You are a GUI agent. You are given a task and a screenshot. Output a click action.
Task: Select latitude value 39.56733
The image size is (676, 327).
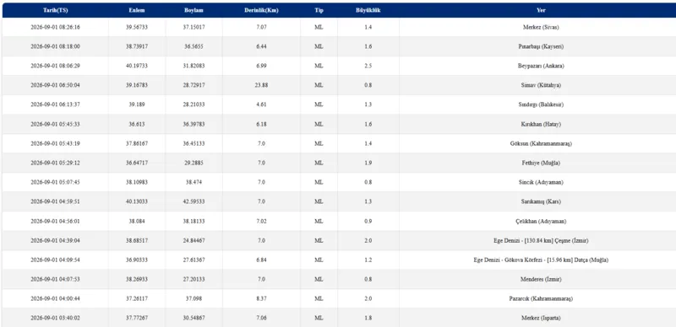(137, 27)
